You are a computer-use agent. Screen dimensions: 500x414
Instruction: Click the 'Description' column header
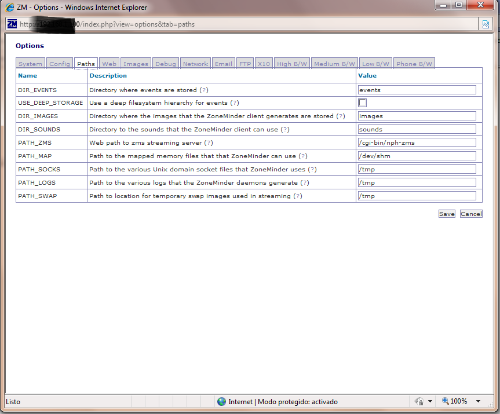point(108,75)
